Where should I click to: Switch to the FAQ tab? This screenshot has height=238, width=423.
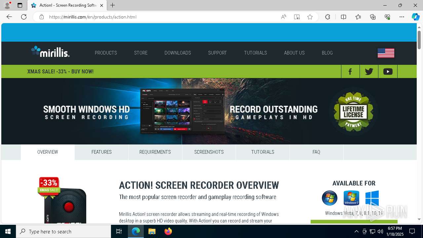pos(316,152)
